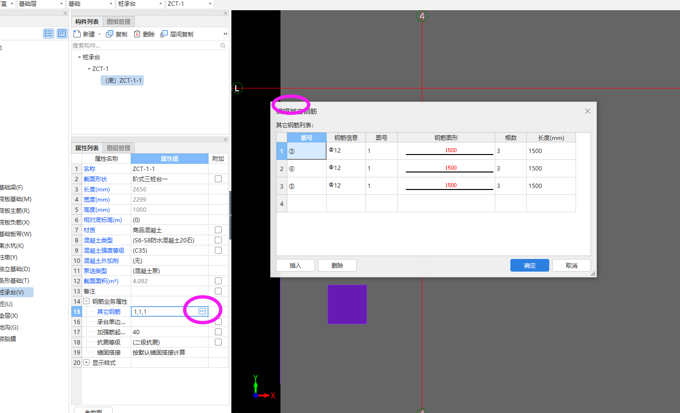This screenshot has width=680, height=413.
Task: Click the 删除 button in the dialog
Action: pyautogui.click(x=337, y=265)
